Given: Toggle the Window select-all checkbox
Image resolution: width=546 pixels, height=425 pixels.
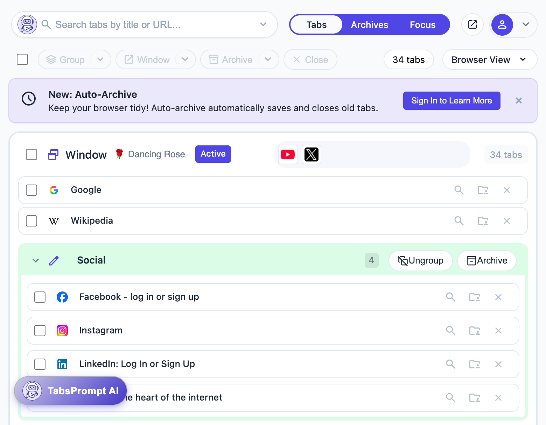Looking at the screenshot, I should pos(31,154).
